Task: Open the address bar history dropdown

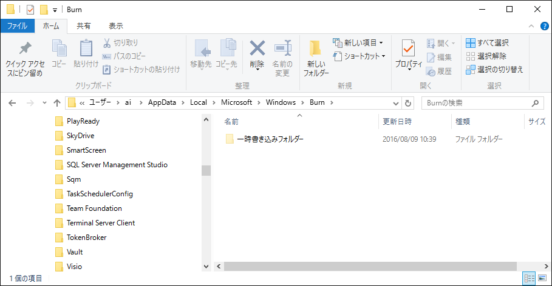Action: (x=396, y=103)
